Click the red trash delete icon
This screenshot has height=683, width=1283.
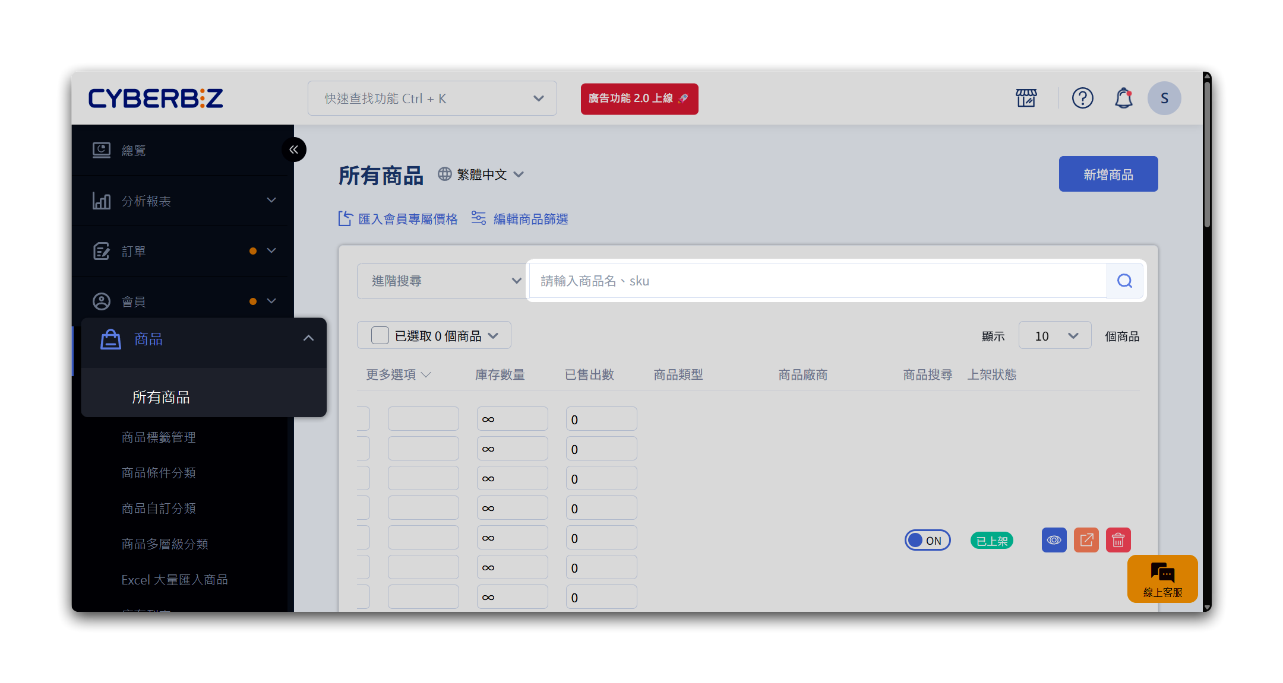tap(1118, 540)
